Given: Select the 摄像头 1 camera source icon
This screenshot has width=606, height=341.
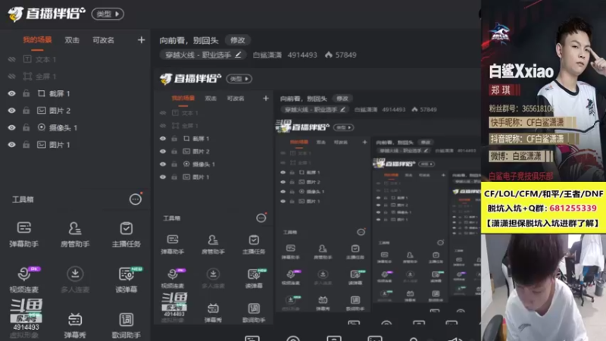Looking at the screenshot, I should (x=42, y=127).
